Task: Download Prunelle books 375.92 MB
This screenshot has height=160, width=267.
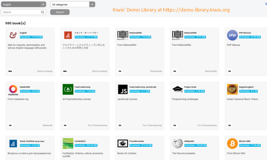Action: point(141,145)
